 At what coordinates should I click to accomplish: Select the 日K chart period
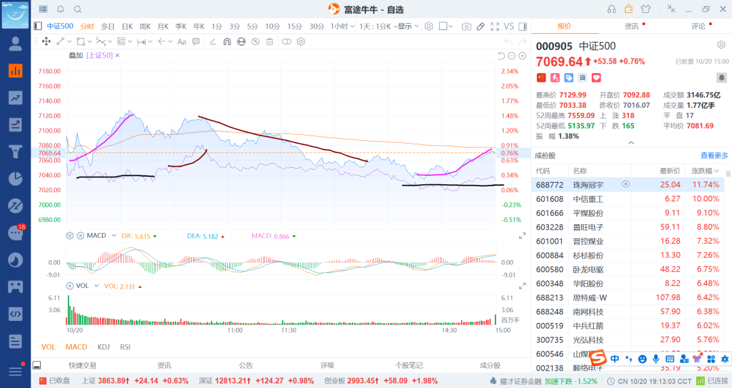pos(127,26)
